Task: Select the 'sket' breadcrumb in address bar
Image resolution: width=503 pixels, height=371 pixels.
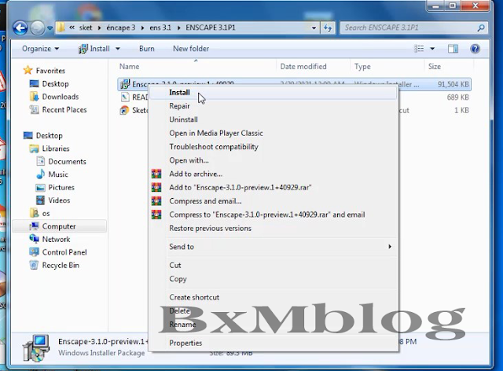Action: (x=86, y=28)
